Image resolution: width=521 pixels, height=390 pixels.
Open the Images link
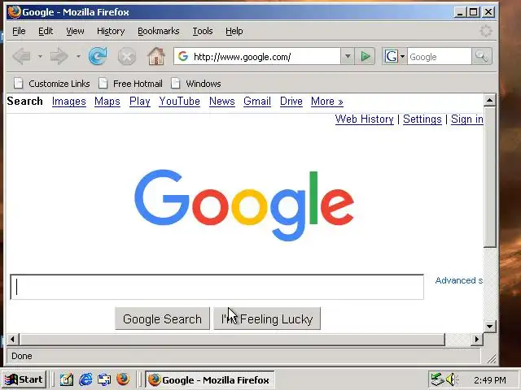(x=68, y=101)
